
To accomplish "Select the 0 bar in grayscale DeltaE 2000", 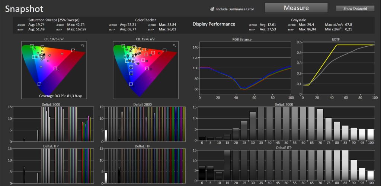I will click(x=202, y=139).
